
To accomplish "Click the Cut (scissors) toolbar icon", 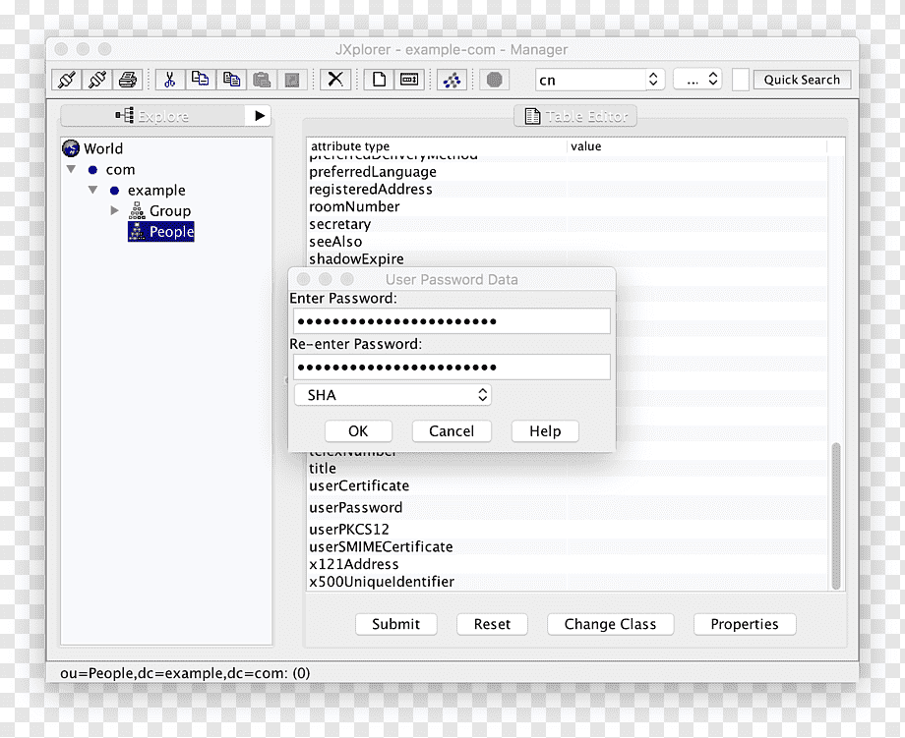I will (169, 80).
